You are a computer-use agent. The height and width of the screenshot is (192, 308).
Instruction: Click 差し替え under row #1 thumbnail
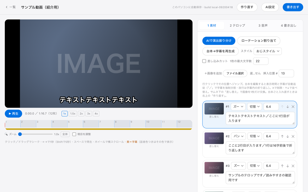coord(214,117)
